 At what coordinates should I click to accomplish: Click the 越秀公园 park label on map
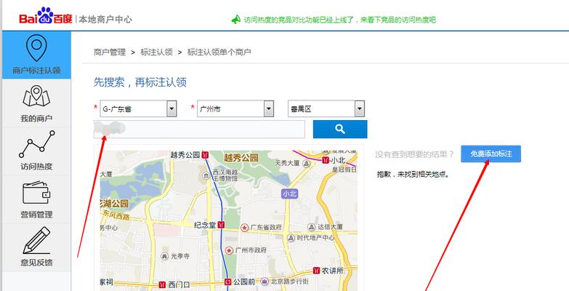tap(241, 157)
